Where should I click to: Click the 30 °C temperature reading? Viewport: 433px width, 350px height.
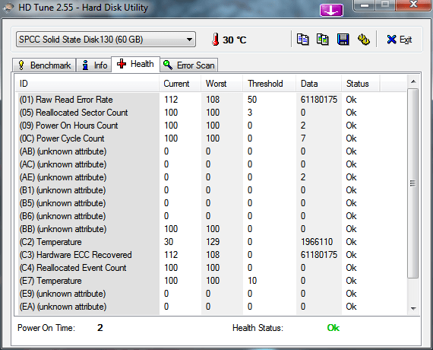click(x=235, y=40)
